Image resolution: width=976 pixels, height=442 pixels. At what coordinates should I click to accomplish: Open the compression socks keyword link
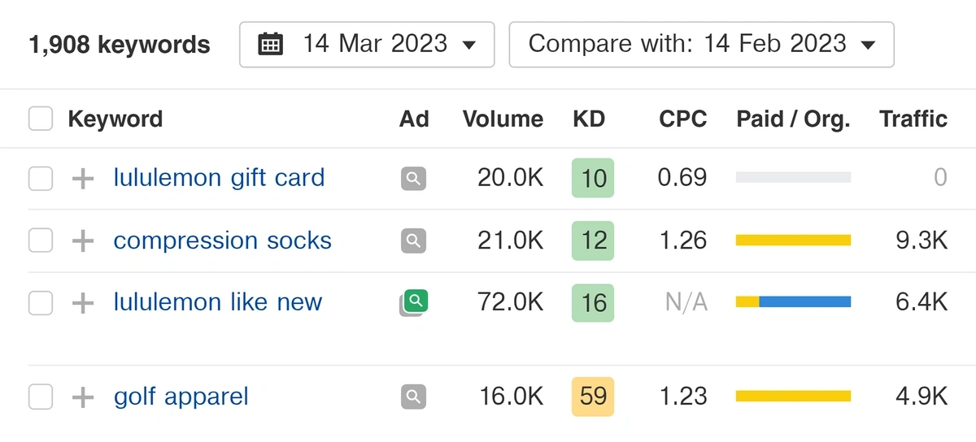click(x=223, y=240)
